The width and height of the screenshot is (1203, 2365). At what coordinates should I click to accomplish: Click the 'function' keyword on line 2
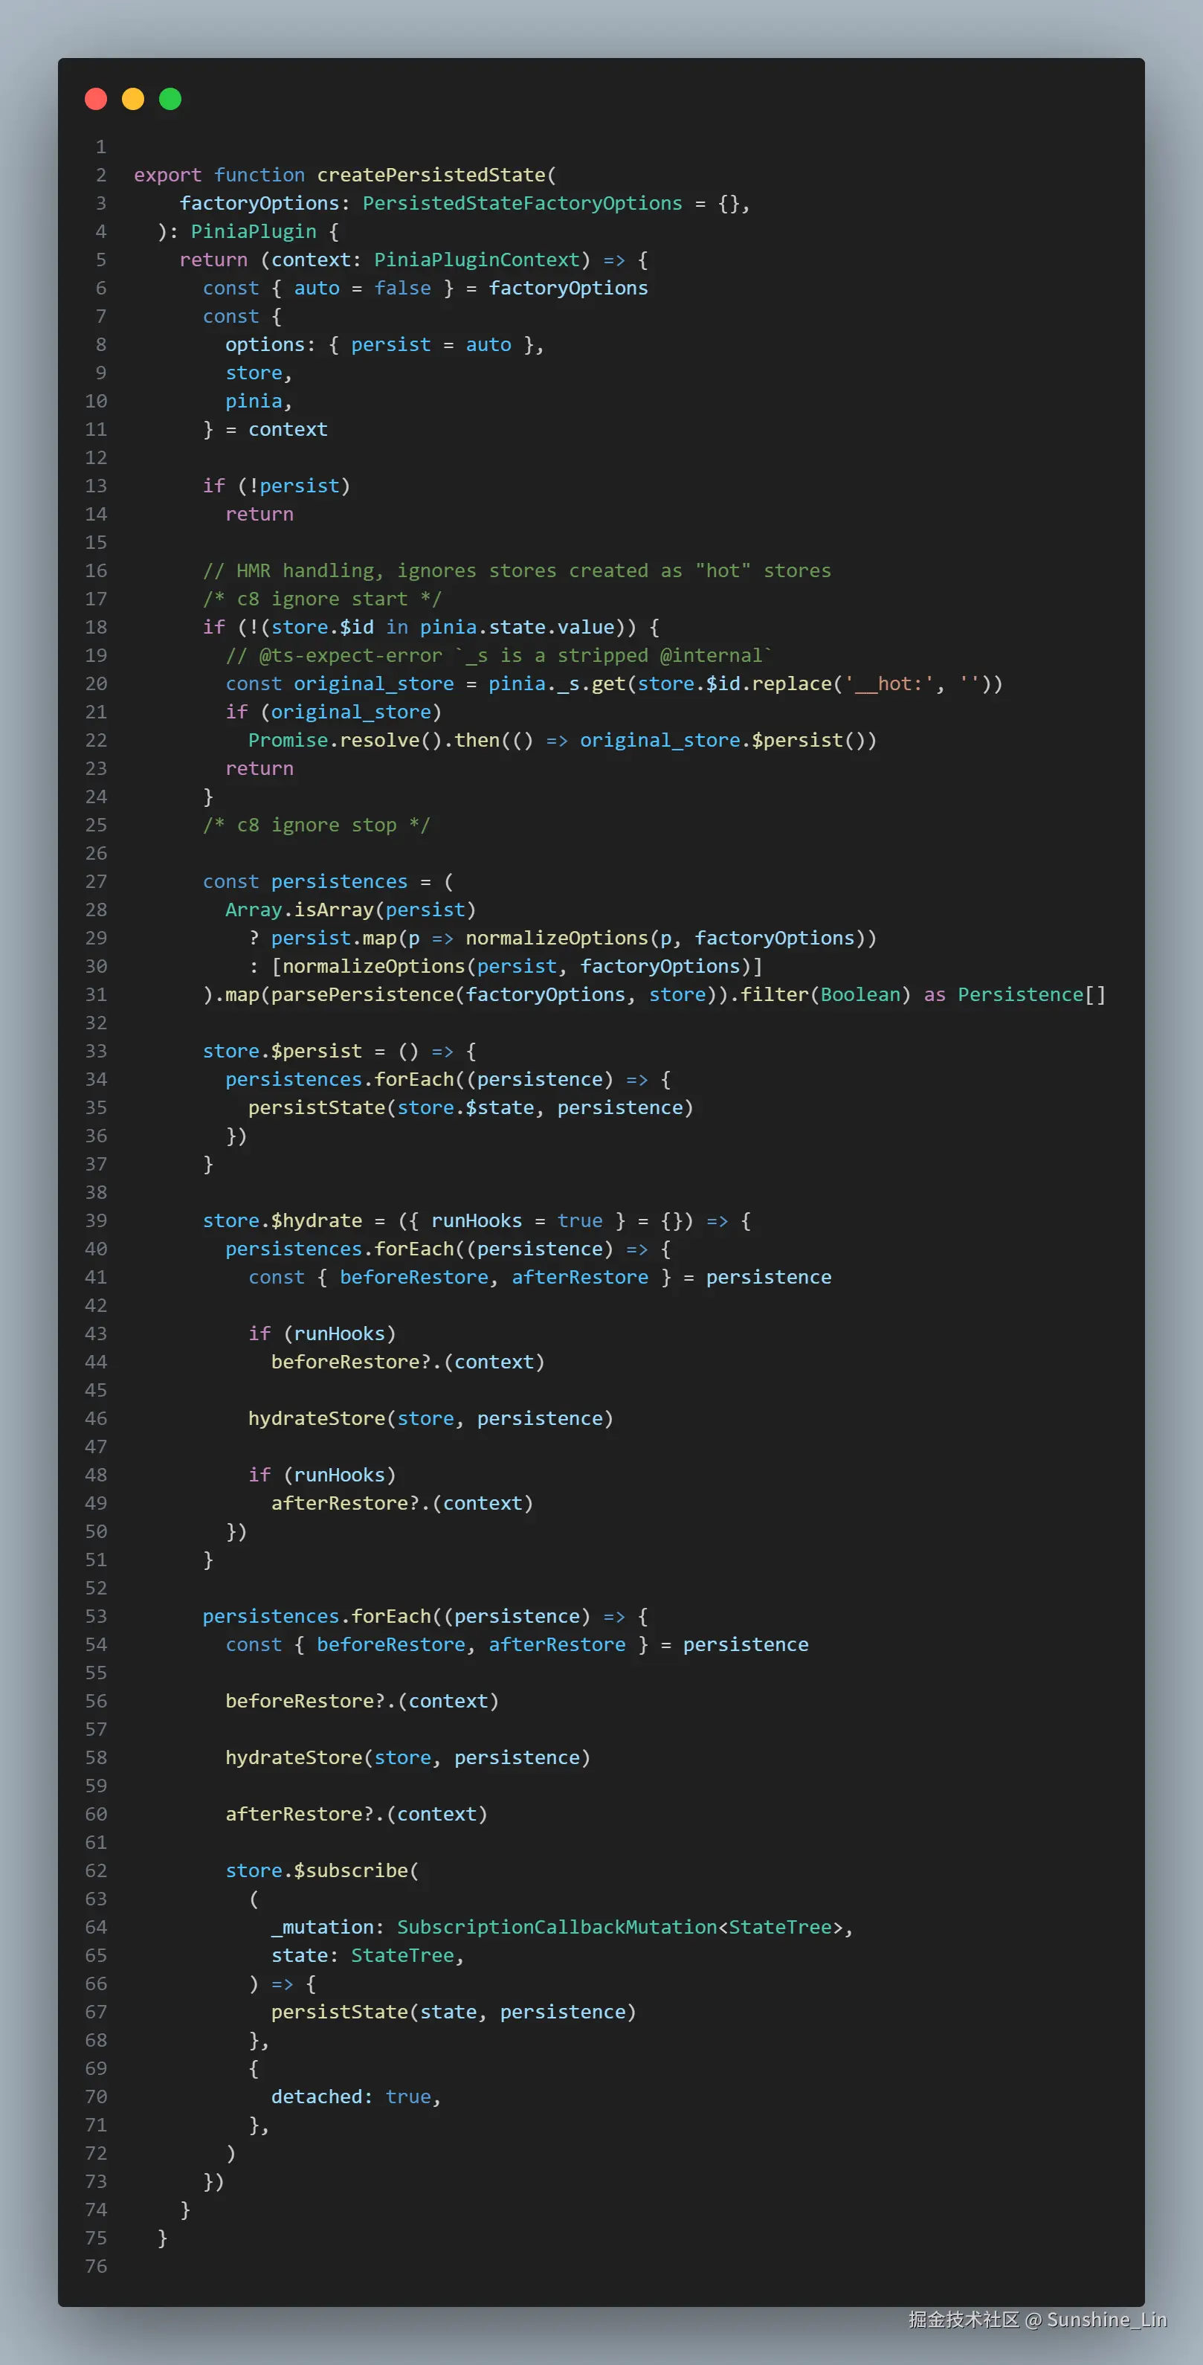259,176
